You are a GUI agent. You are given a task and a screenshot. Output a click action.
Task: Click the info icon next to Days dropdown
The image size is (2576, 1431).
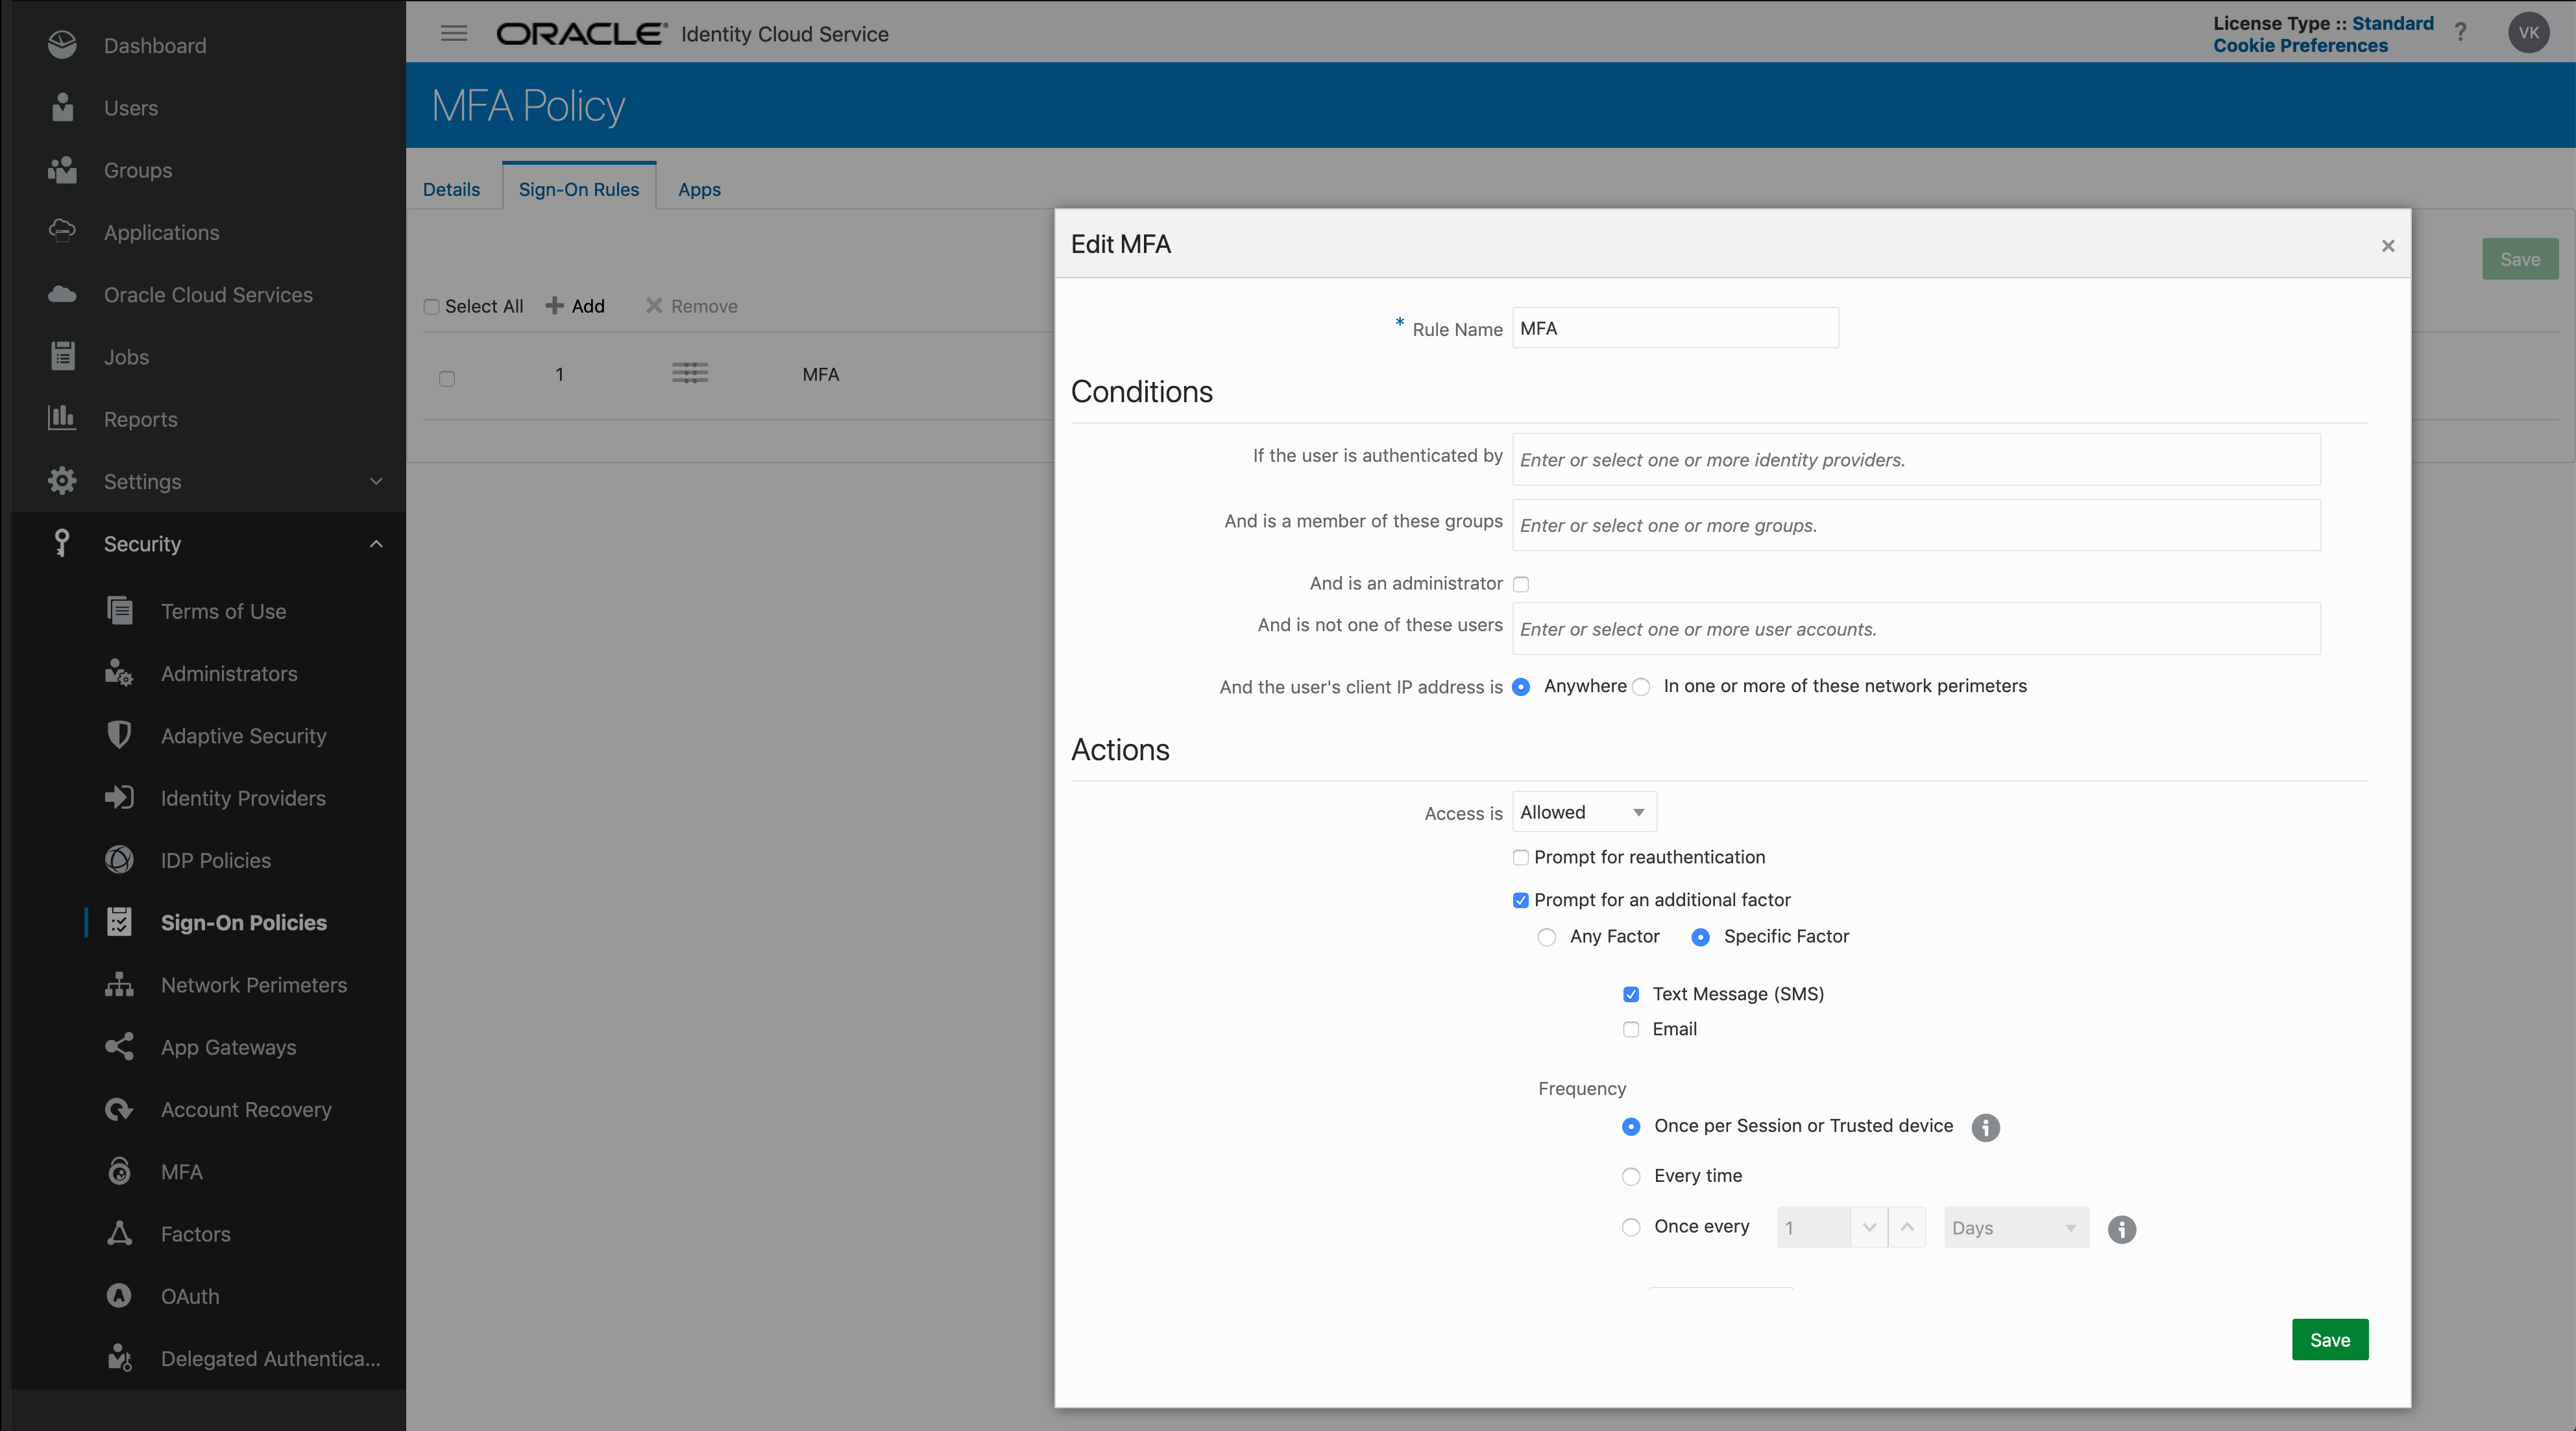coord(2121,1229)
